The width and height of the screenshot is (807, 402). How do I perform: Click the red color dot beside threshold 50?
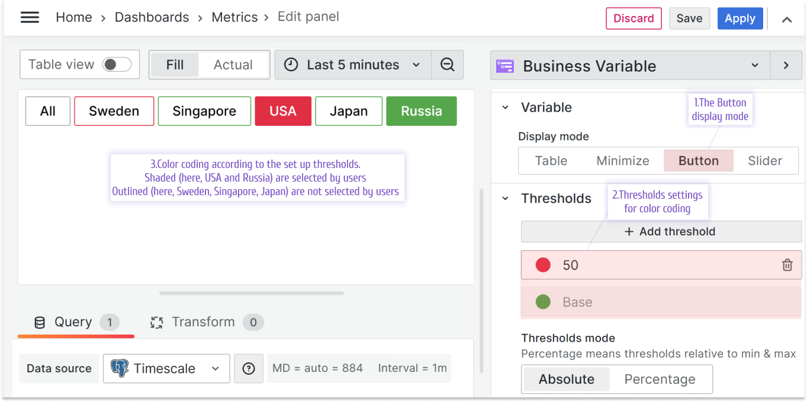coord(542,265)
